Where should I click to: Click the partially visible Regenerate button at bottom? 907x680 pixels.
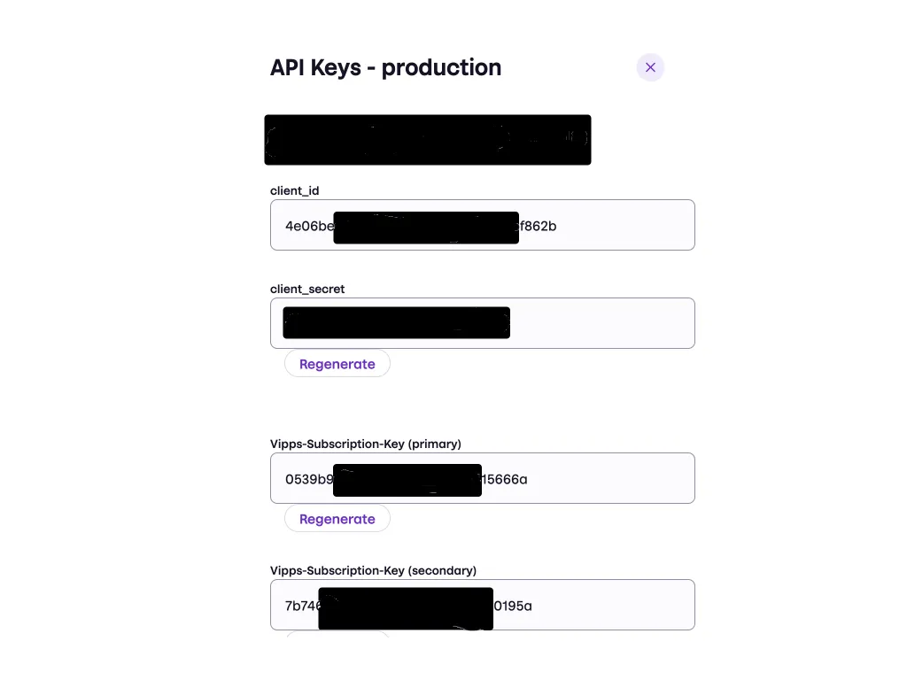[337, 633]
